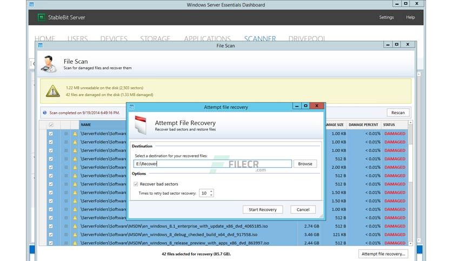Viewport: 452px width, 261px height.
Task: Click the Attempt file recovery... button
Action: tap(383, 254)
